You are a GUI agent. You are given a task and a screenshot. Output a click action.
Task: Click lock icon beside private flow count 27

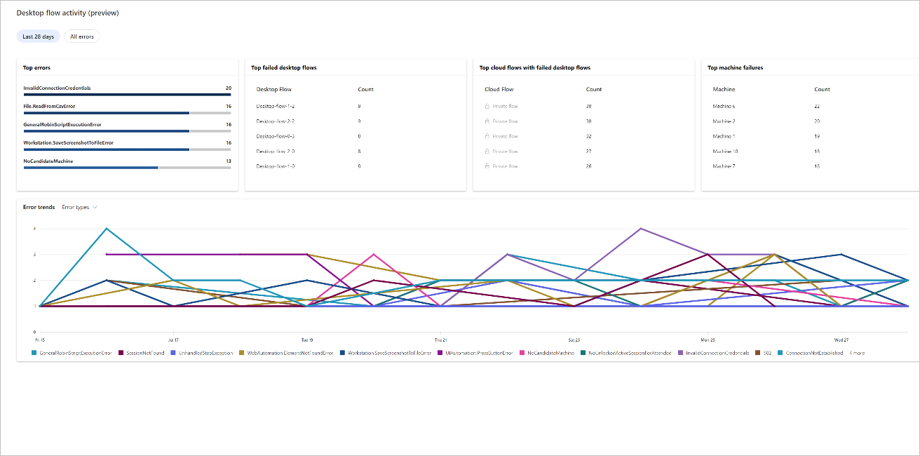(x=487, y=152)
